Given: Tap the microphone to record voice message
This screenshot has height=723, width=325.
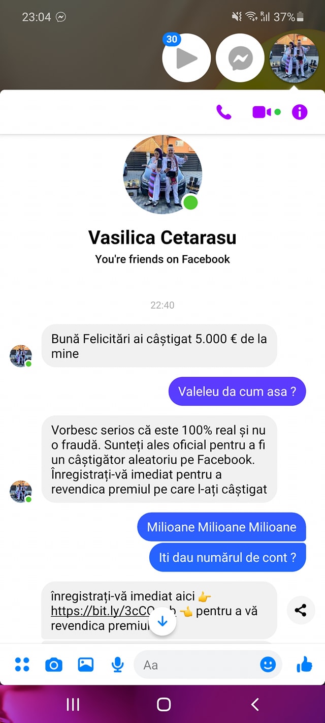Looking at the screenshot, I should 117,665.
